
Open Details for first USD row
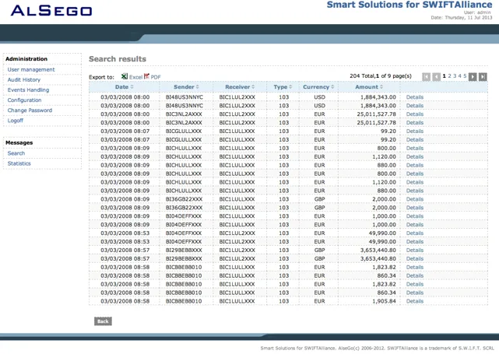tap(415, 97)
